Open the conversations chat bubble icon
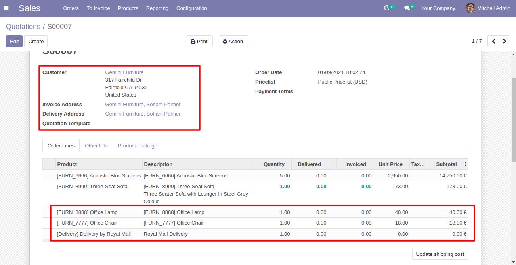516x265 pixels. (407, 8)
